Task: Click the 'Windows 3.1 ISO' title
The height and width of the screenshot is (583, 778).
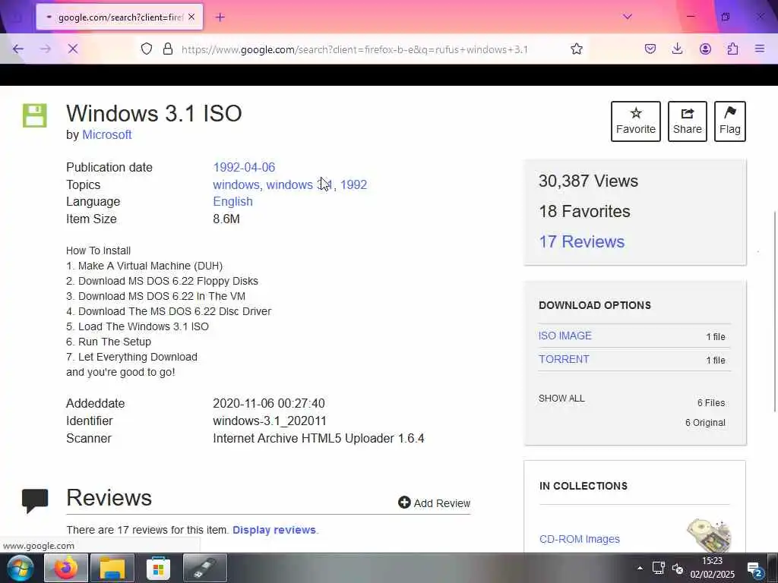Action: (153, 114)
